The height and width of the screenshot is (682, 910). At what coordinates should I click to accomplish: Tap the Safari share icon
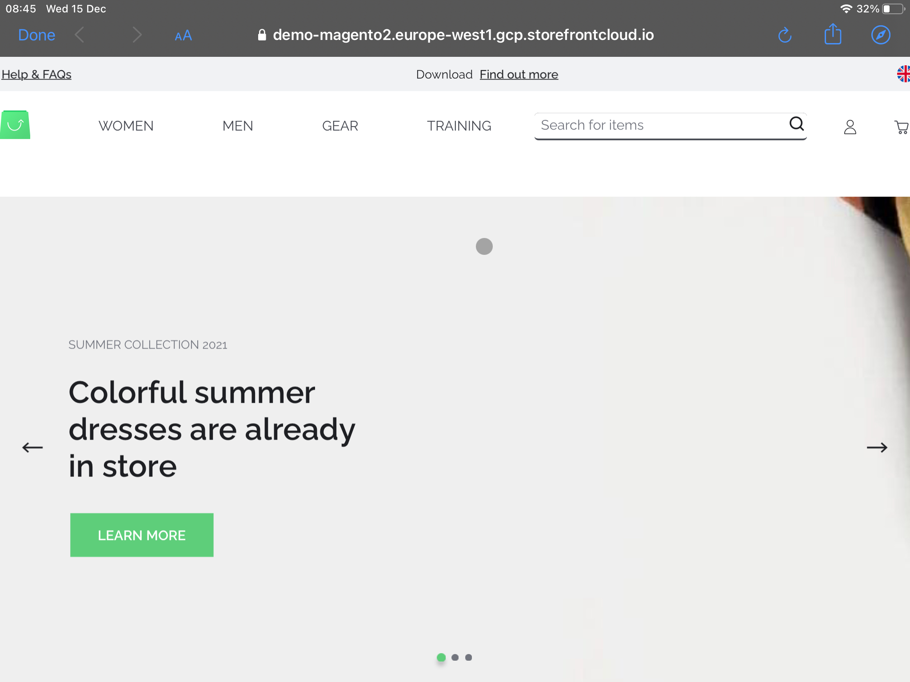coord(833,35)
